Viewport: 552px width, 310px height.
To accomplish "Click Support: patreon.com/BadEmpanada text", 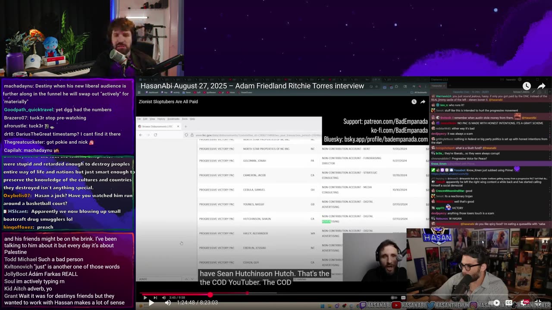I will (386, 121).
